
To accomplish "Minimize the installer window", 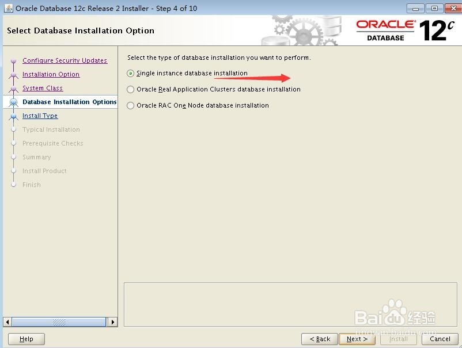I will [x=415, y=8].
